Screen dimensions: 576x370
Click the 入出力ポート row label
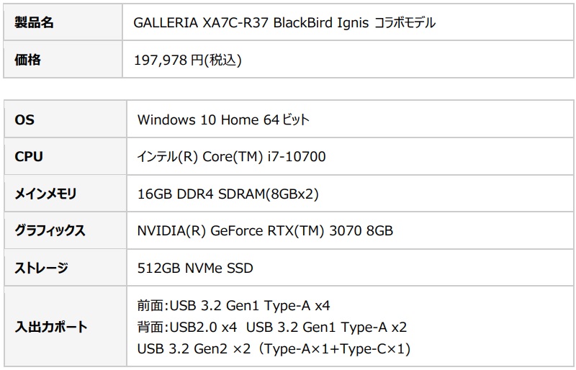pyautogui.click(x=50, y=327)
